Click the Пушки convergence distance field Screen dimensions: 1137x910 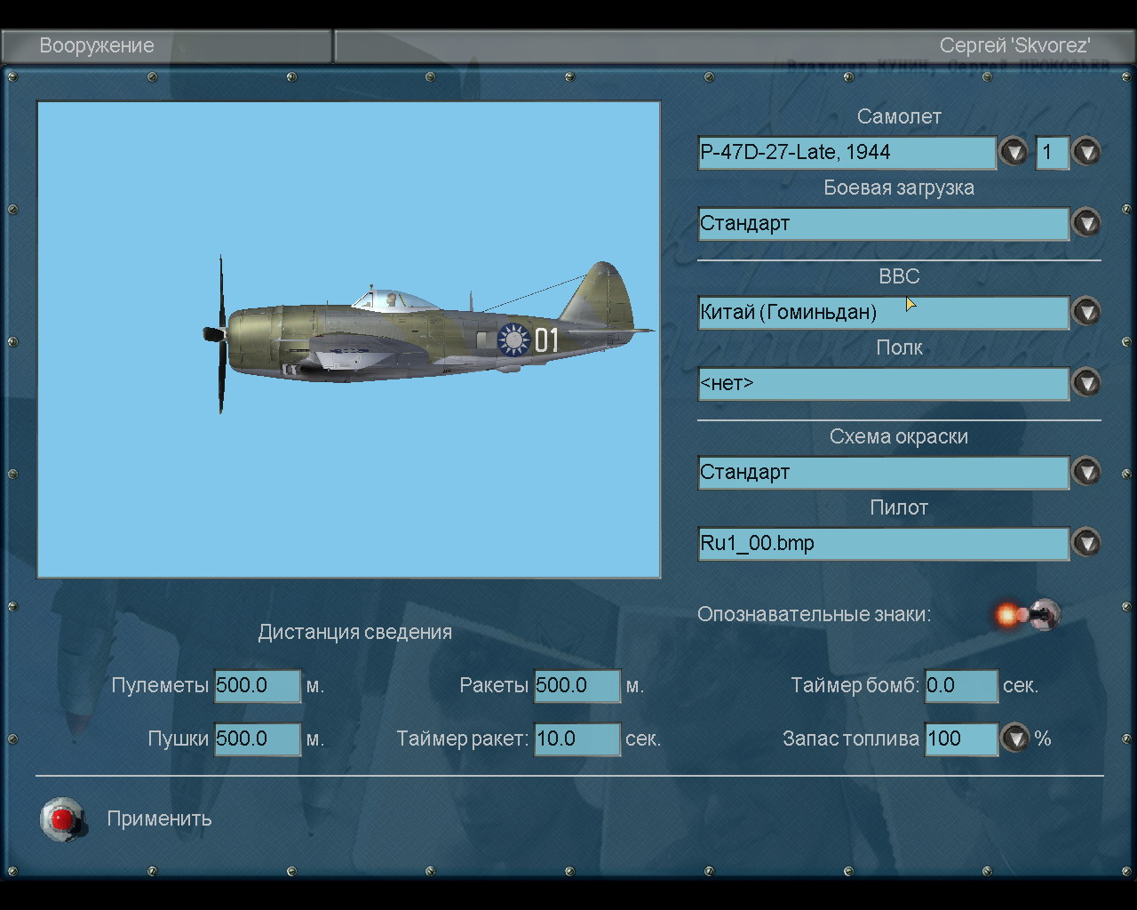pos(258,739)
